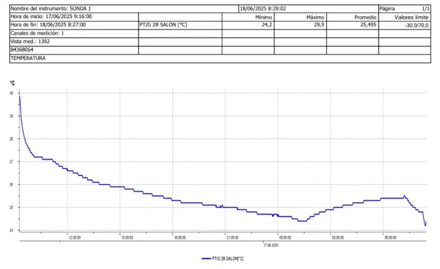Screen dimensions: 440x269
Task: Click the x-axis time label '12:00:00'
Action: pyautogui.click(x=75, y=237)
